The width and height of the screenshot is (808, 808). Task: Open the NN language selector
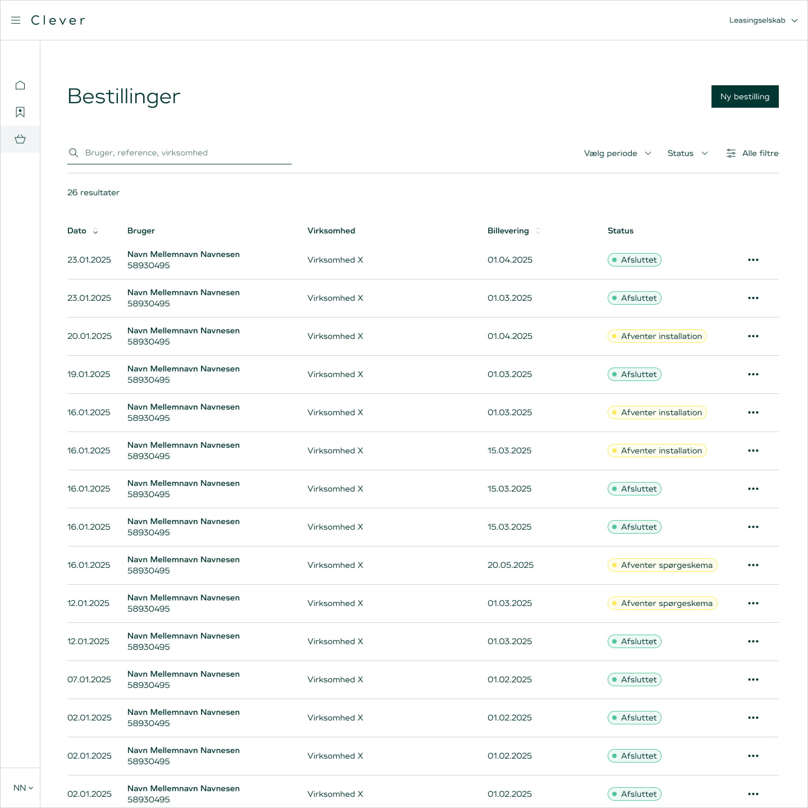tap(23, 788)
